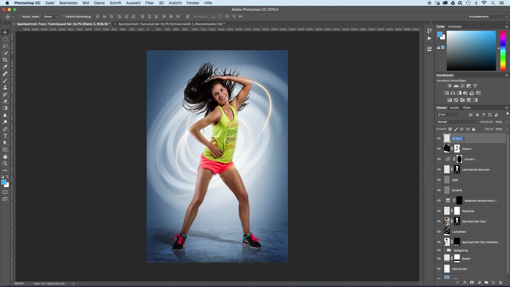Select the Type tool
This screenshot has width=510, height=287.
[x=5, y=136]
